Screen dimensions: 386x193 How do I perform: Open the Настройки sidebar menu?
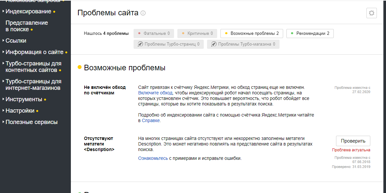pyautogui.click(x=20, y=111)
